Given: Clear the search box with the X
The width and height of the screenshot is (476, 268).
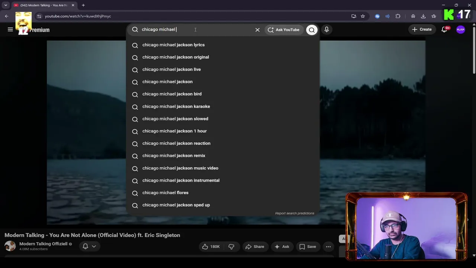Looking at the screenshot, I should point(257,30).
